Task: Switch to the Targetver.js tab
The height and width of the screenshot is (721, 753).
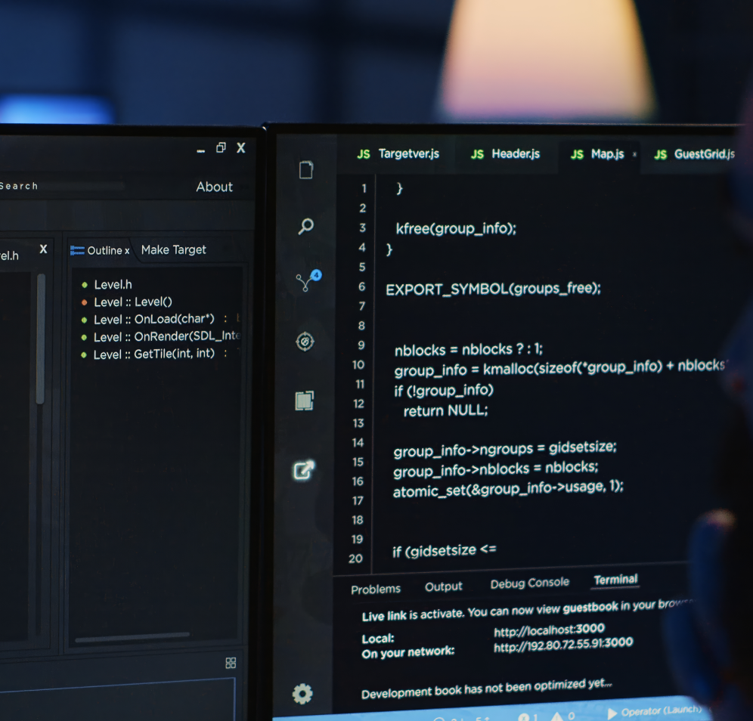Action: [x=398, y=153]
